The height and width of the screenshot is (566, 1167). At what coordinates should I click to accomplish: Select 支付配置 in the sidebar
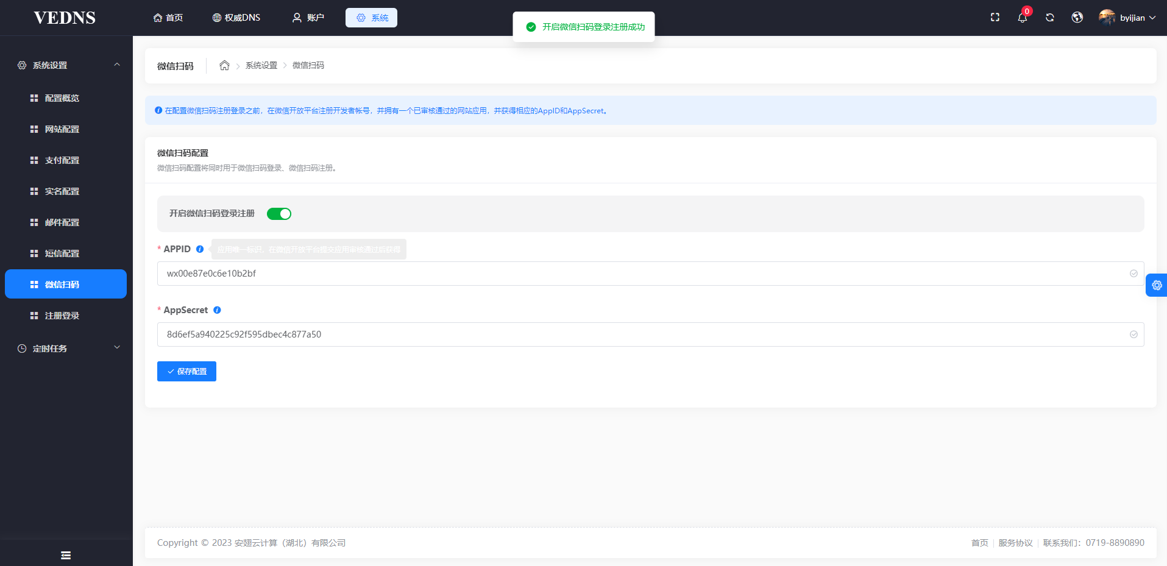[62, 160]
